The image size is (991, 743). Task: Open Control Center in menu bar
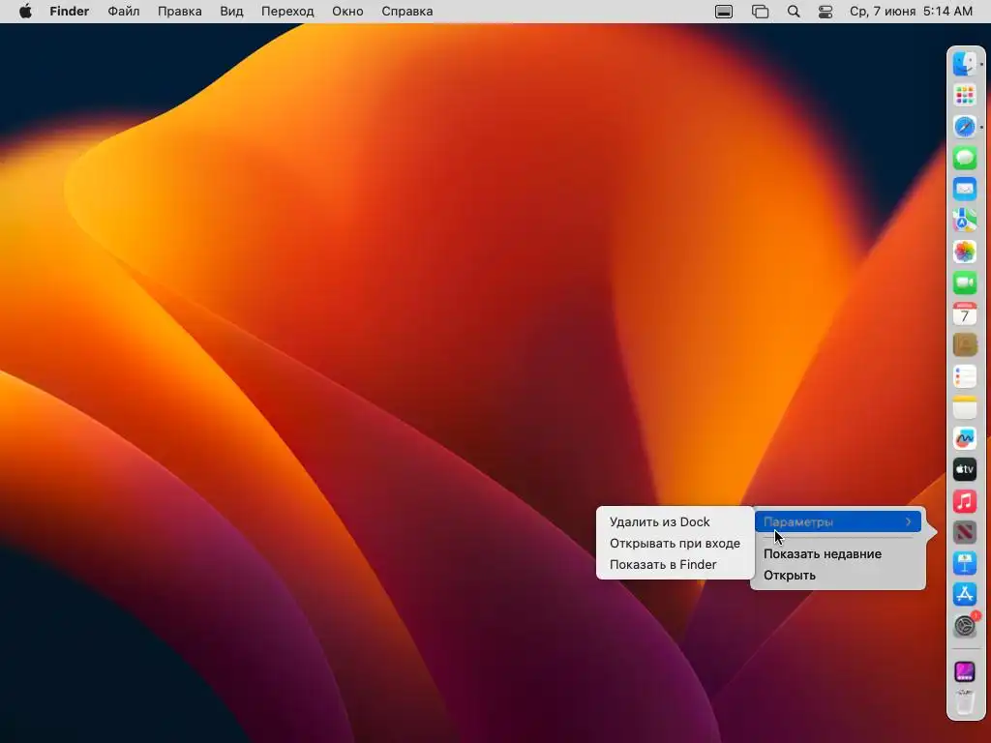pyautogui.click(x=826, y=12)
